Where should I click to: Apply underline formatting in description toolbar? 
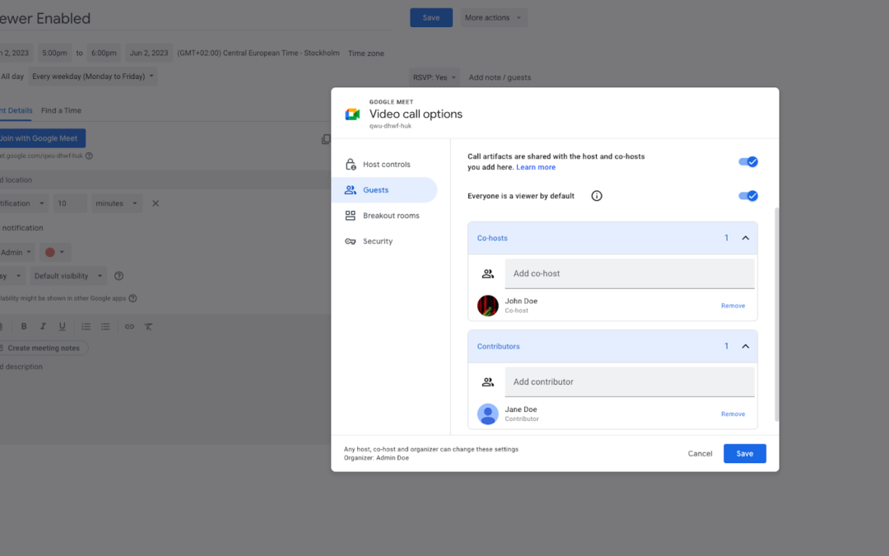[x=62, y=326]
